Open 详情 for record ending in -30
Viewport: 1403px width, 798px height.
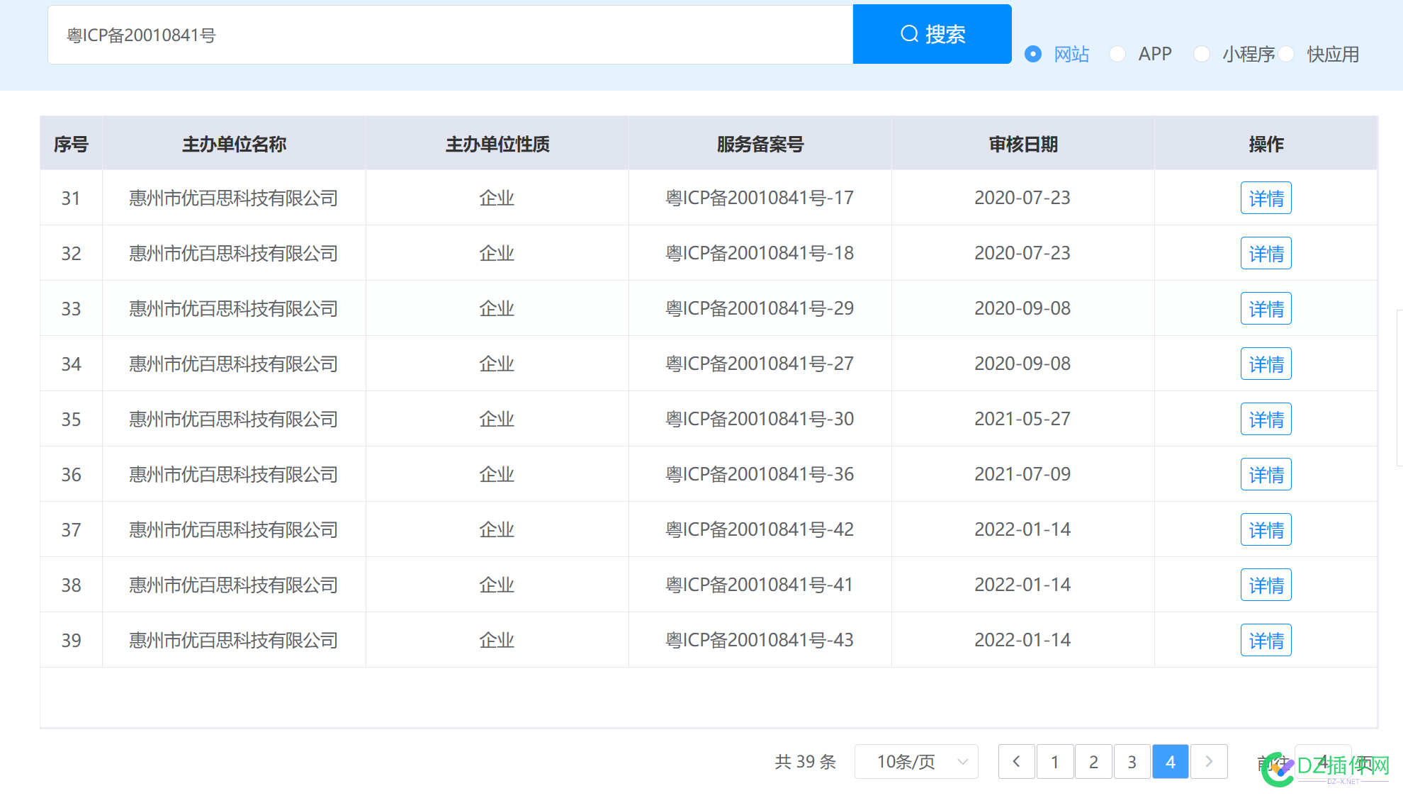tap(1266, 419)
